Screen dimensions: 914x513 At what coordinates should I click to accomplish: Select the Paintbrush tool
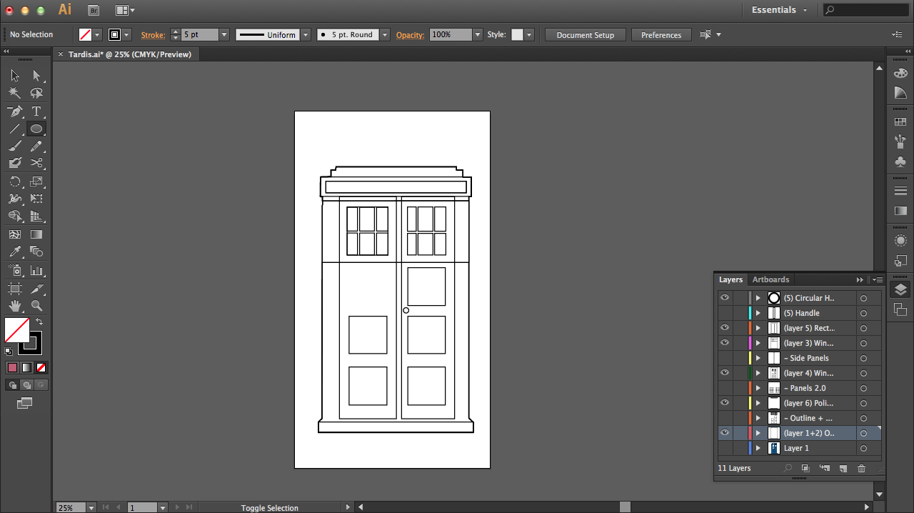pos(15,146)
